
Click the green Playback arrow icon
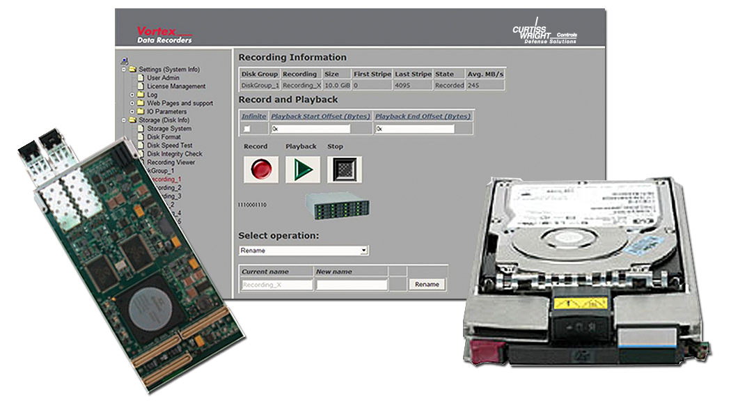302,169
